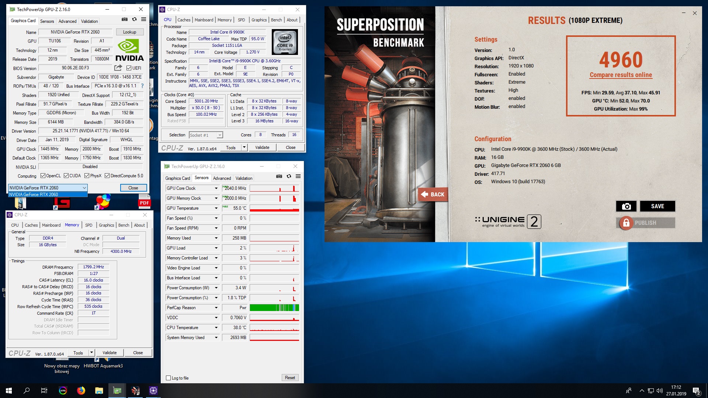
Task: Click the Superposition screenshot camera button
Action: [626, 206]
